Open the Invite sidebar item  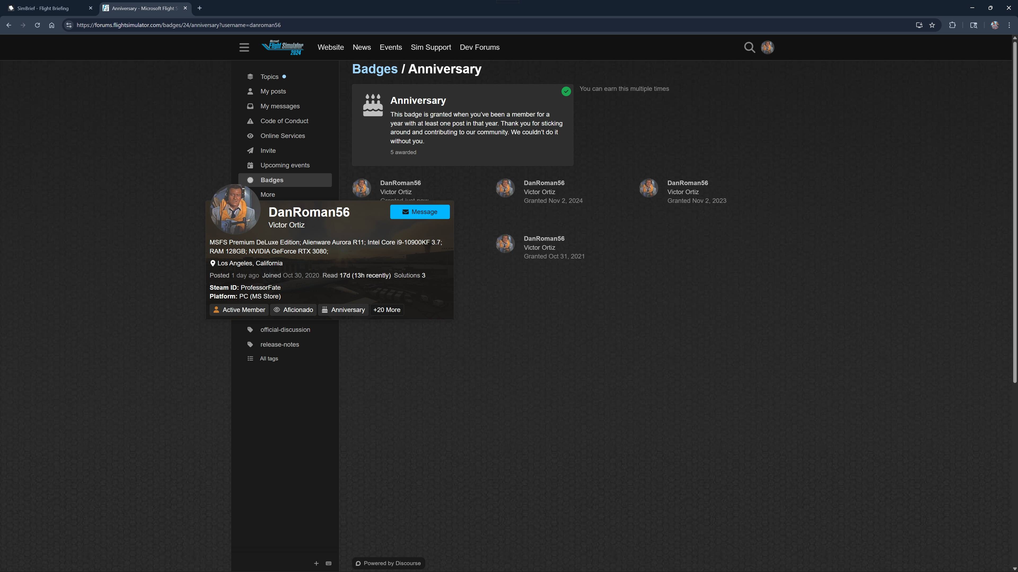pyautogui.click(x=268, y=150)
